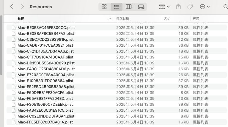Click document icon of Mac-CF21D135A7D34AA6.plist

[14, 51]
